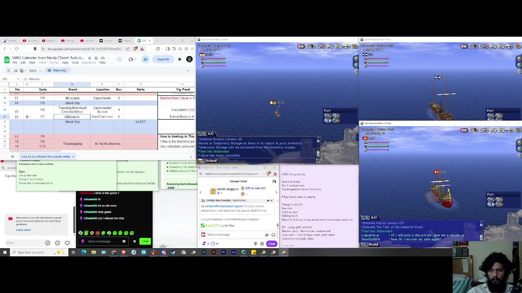Open the View menu in Sheets
The width and height of the screenshot is (522, 293).
(32, 63)
